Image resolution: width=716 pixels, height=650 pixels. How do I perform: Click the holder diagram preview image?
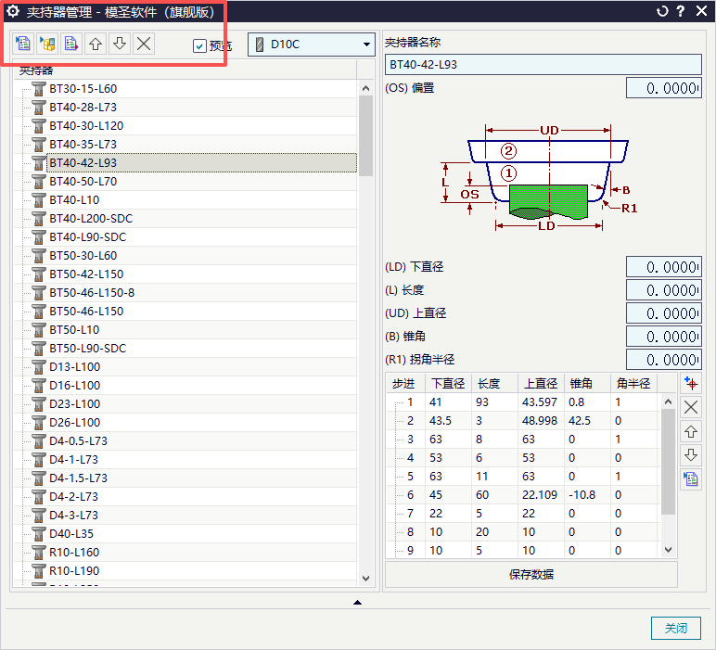click(539, 177)
